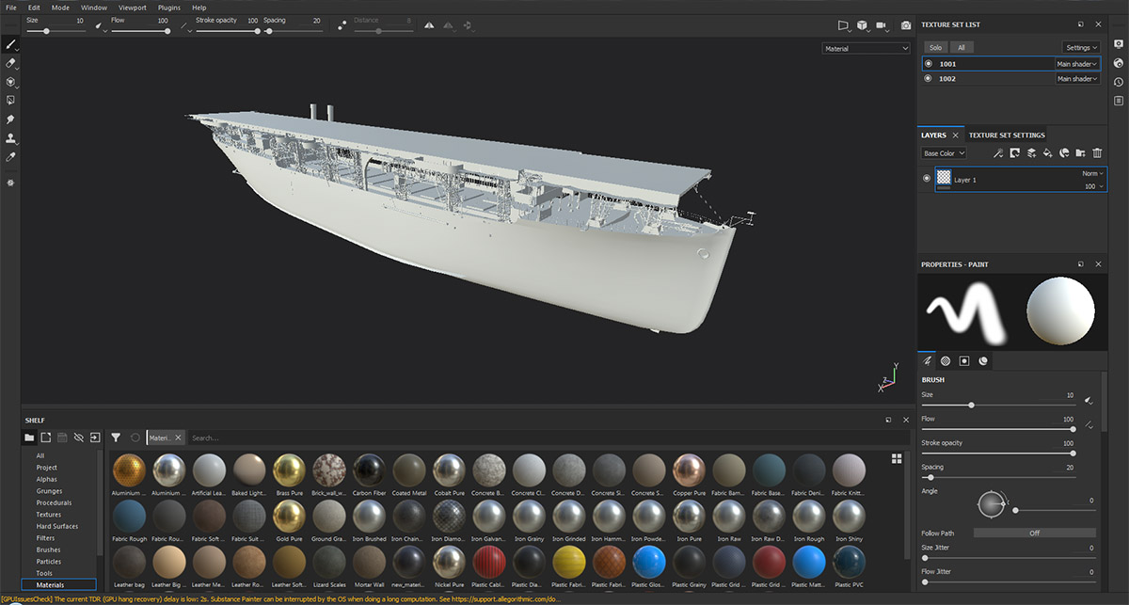This screenshot has width=1129, height=605.
Task: Delete layer using the trash icon
Action: tap(1097, 153)
